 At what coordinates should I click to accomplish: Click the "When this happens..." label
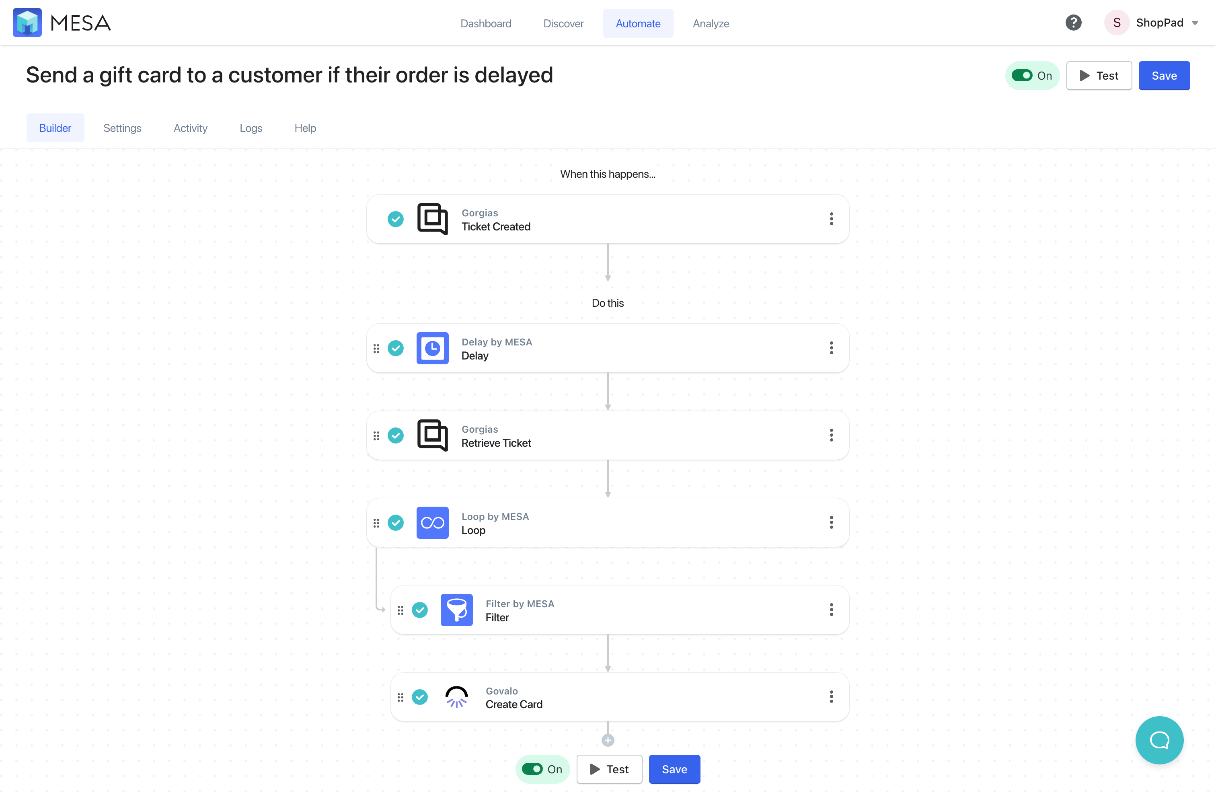[x=608, y=174]
